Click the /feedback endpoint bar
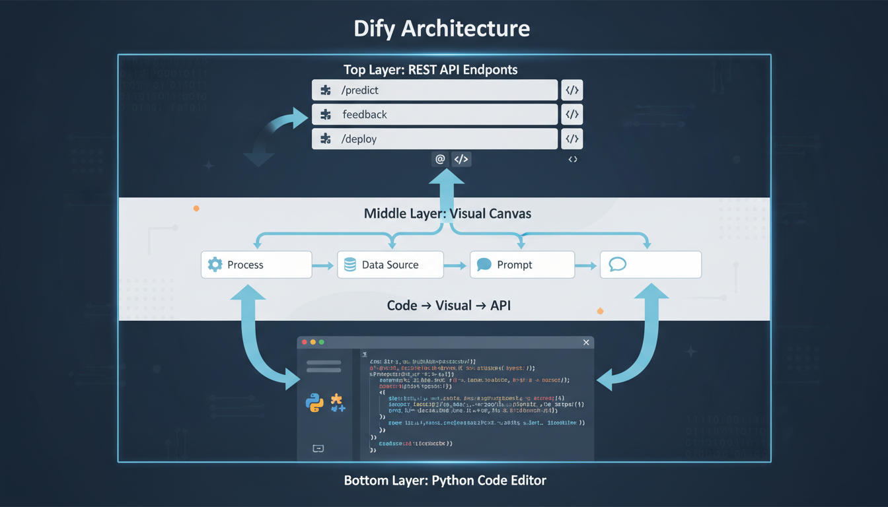888x507 pixels. point(434,114)
